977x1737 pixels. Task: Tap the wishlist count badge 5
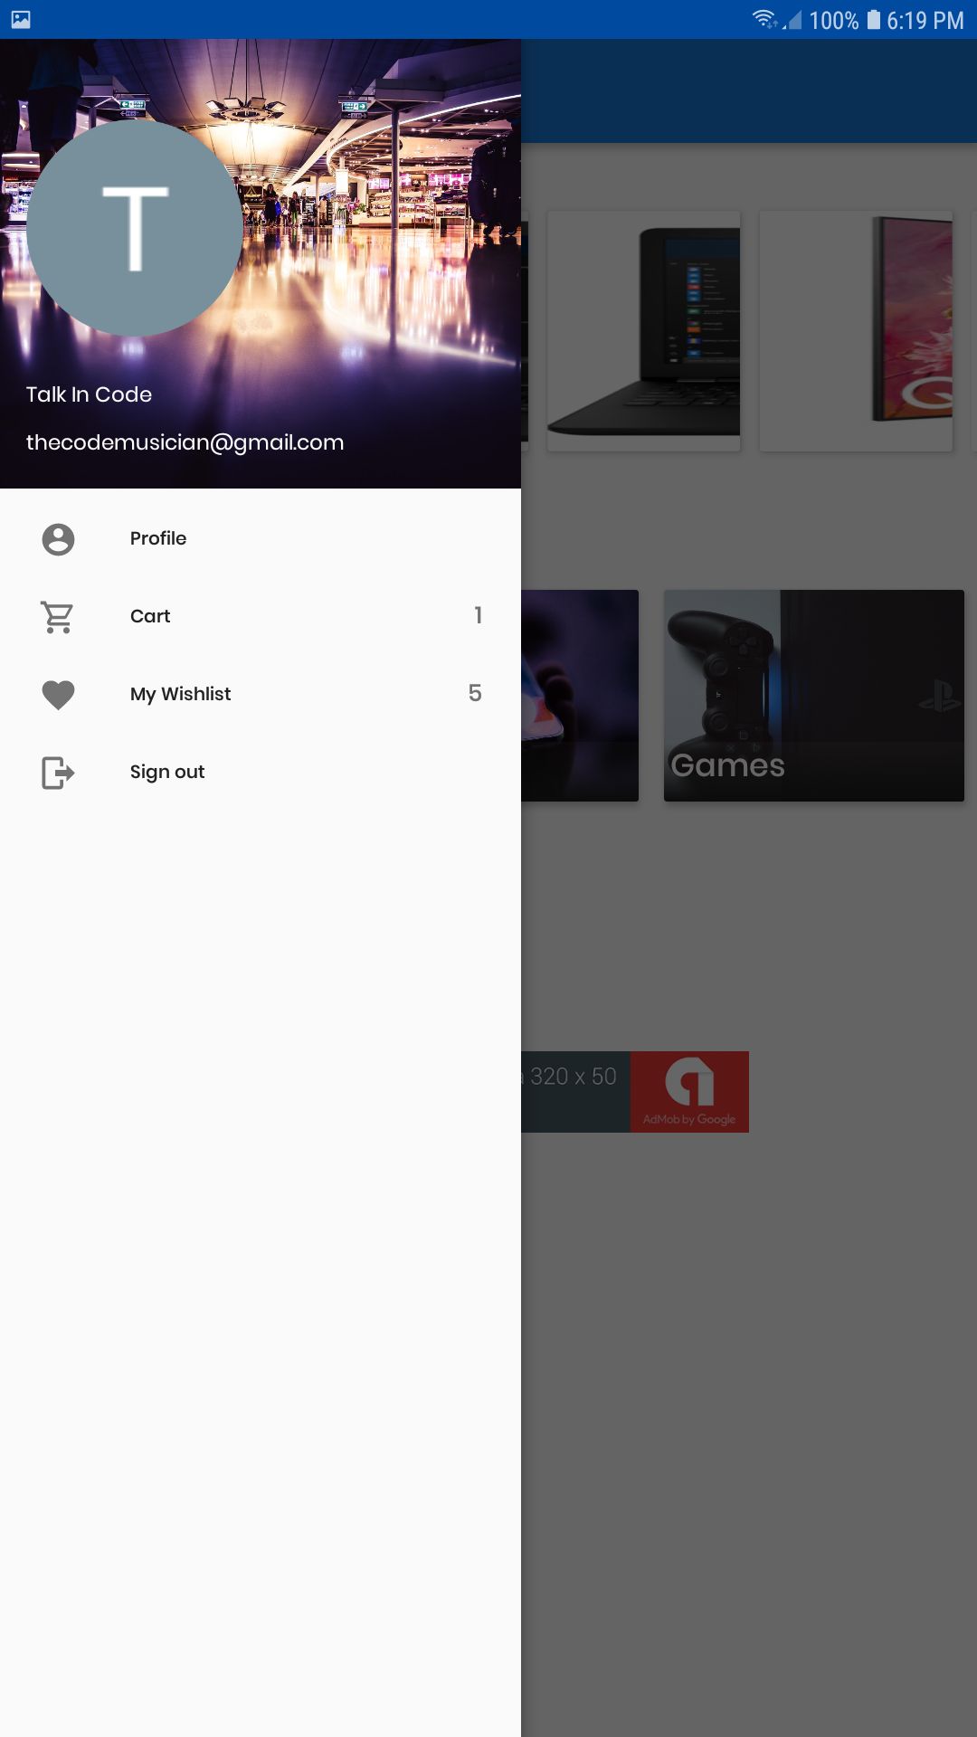tap(475, 693)
